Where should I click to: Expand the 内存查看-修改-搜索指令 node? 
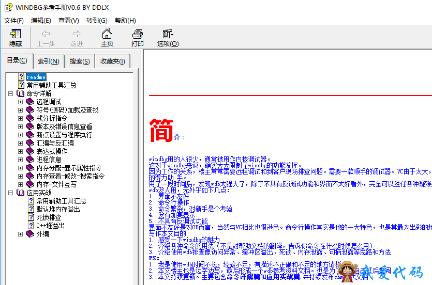(20, 176)
